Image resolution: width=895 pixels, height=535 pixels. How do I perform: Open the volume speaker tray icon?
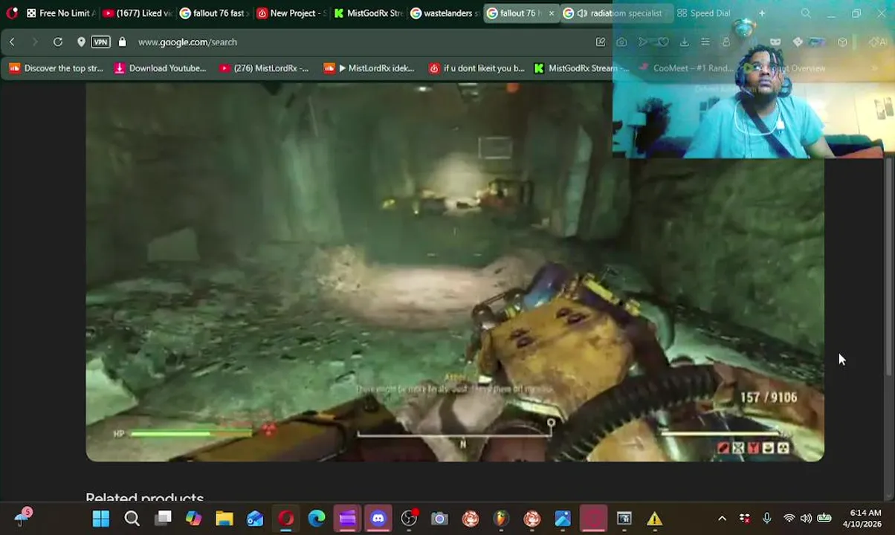click(x=806, y=519)
